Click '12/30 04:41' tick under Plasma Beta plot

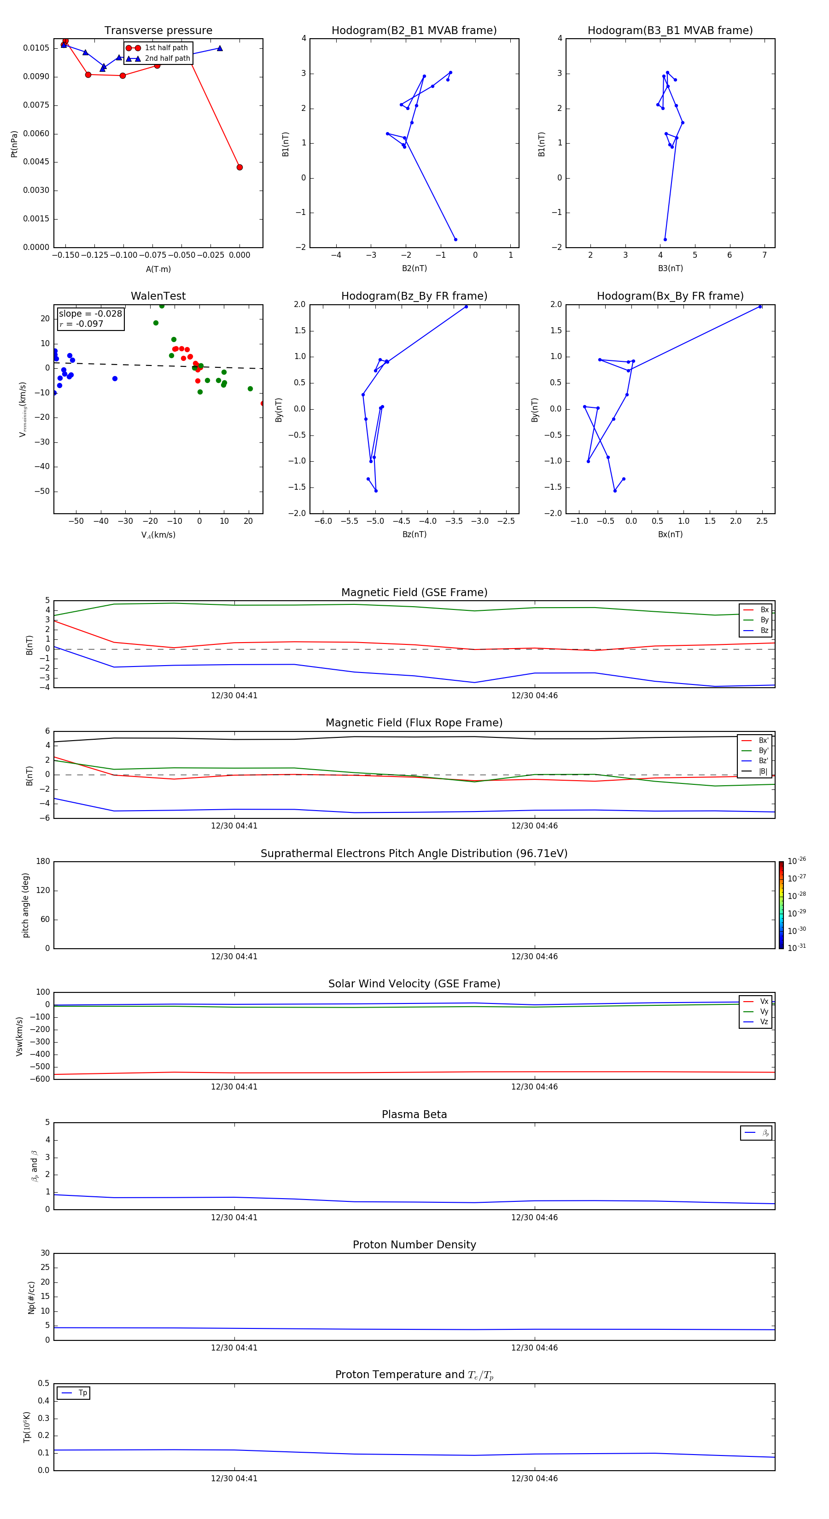pos(234,1218)
